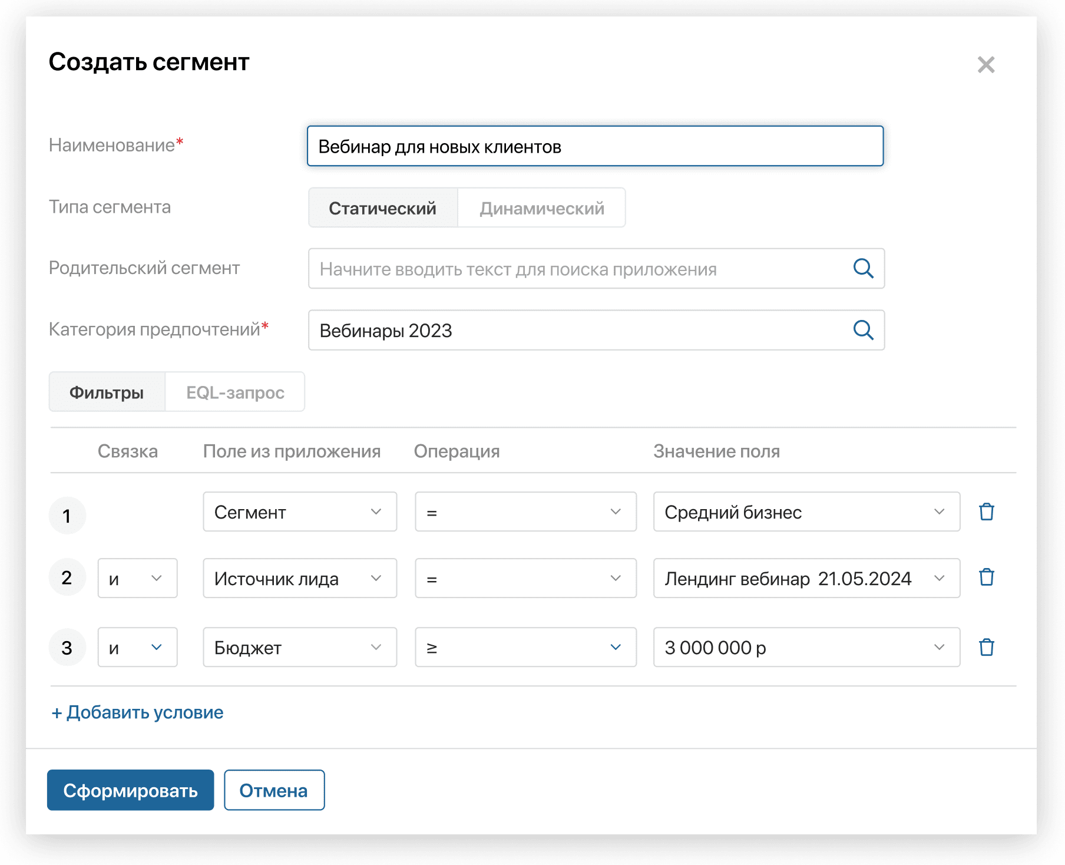Switch to the EQL-запрос tab

pos(235,392)
